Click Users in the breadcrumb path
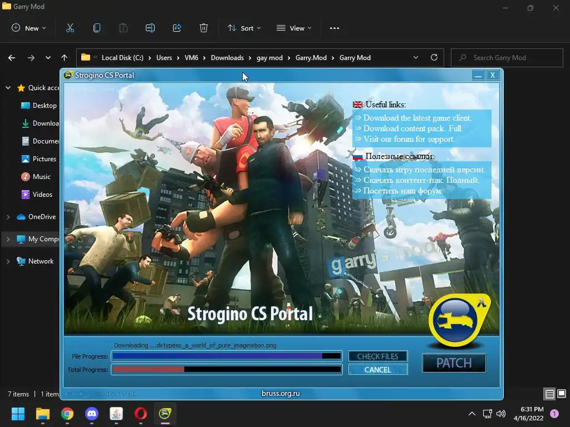 164,58
